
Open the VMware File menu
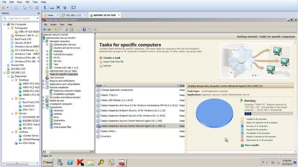tap(4, 2)
